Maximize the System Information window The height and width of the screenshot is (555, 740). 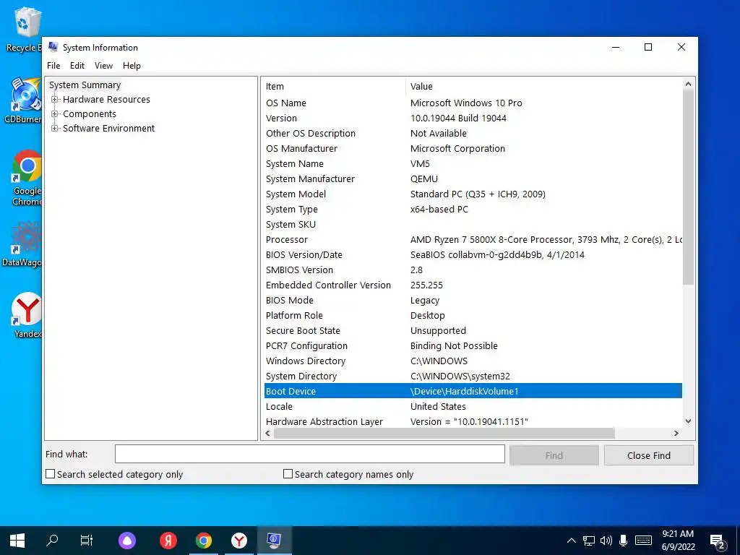coord(648,47)
